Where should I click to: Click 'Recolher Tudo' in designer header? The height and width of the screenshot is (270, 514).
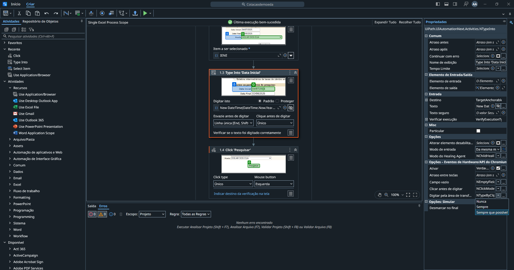[410, 22]
